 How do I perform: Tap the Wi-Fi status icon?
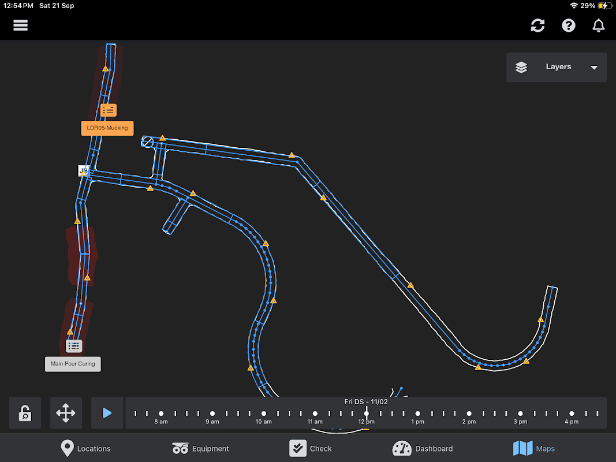[574, 6]
